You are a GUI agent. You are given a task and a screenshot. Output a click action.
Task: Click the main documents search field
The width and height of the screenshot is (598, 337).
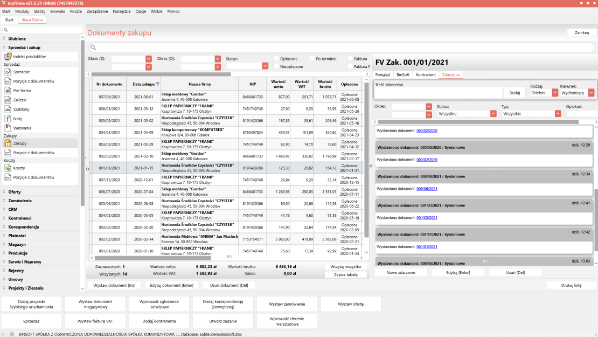coord(342,47)
